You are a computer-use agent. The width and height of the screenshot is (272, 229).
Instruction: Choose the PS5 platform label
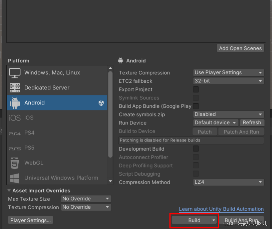(29, 148)
